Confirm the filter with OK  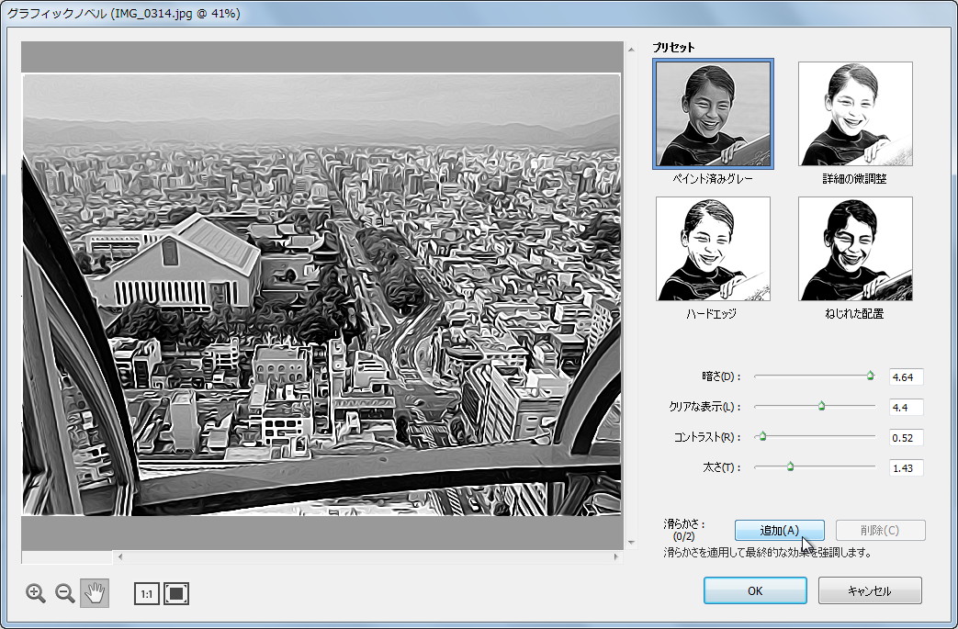pyautogui.click(x=755, y=590)
